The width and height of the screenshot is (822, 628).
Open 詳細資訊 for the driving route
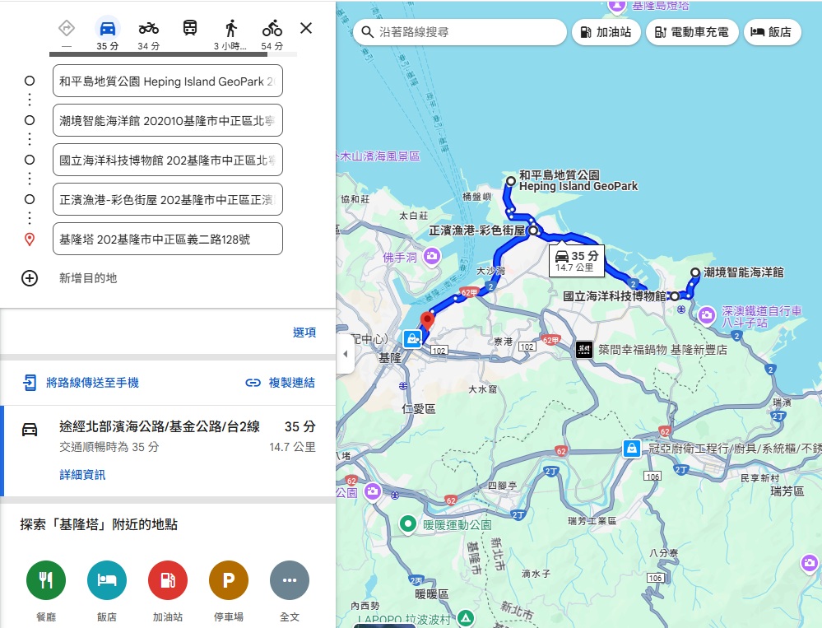click(x=82, y=475)
